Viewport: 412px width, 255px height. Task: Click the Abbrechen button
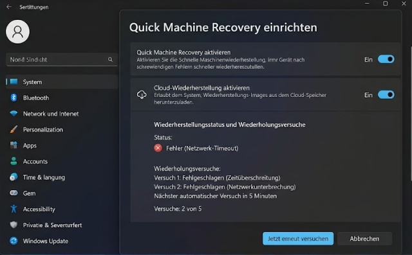point(364,238)
